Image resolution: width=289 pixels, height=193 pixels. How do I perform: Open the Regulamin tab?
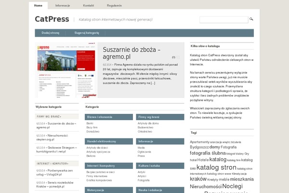(x=114, y=5)
